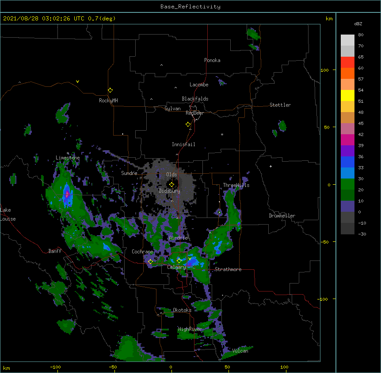Click the Okotoks label
This screenshot has height=373, width=381.
(x=182, y=310)
